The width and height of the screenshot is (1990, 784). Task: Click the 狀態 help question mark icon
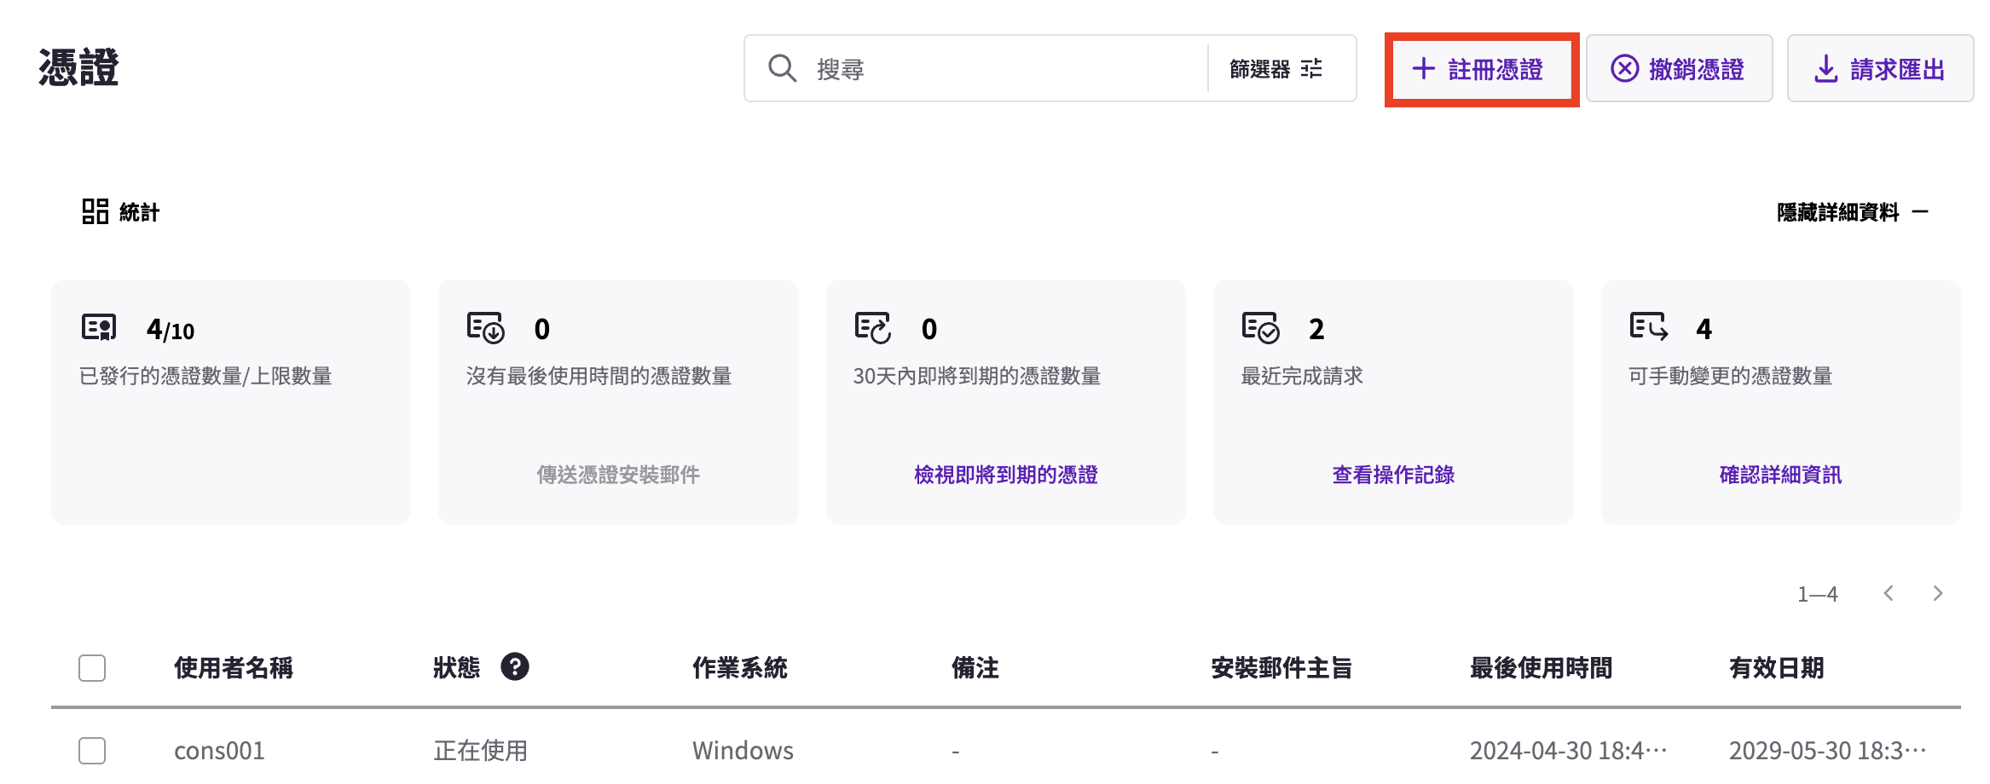pos(515,666)
